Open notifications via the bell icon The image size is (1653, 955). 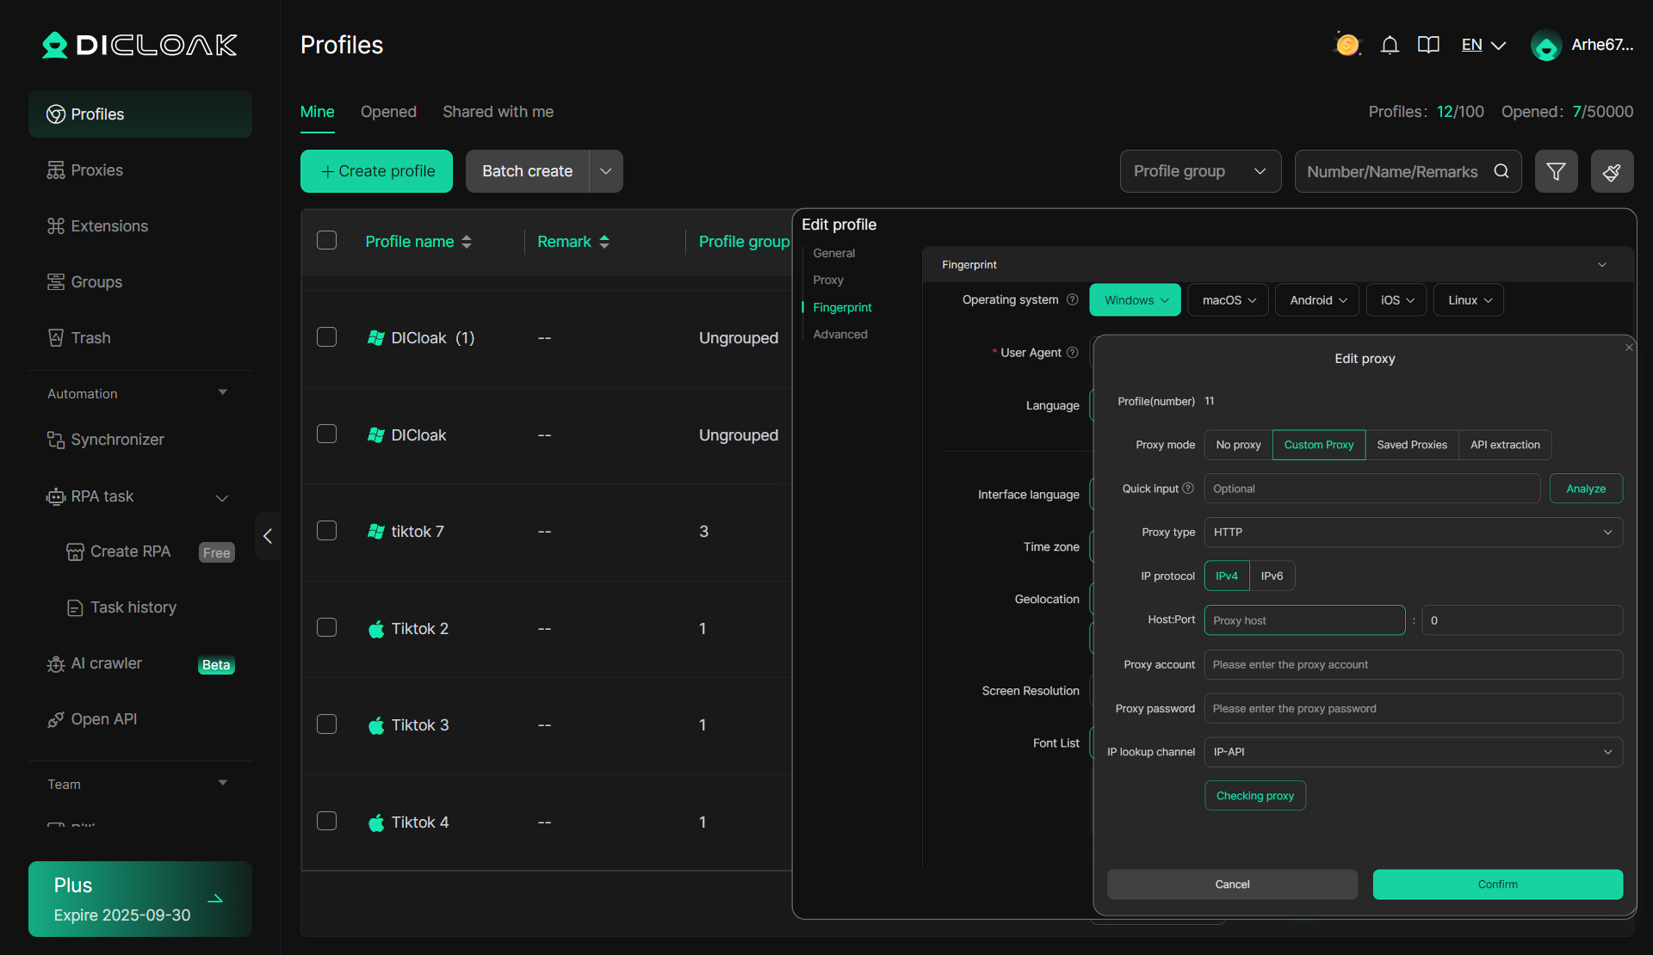click(x=1390, y=45)
